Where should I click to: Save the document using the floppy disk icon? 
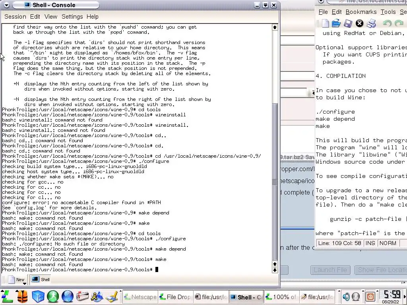pyautogui.click(x=348, y=23)
